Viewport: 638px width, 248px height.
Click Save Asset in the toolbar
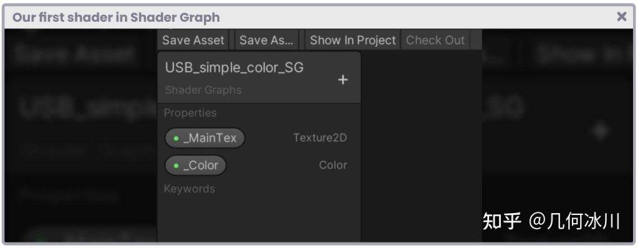(x=193, y=41)
